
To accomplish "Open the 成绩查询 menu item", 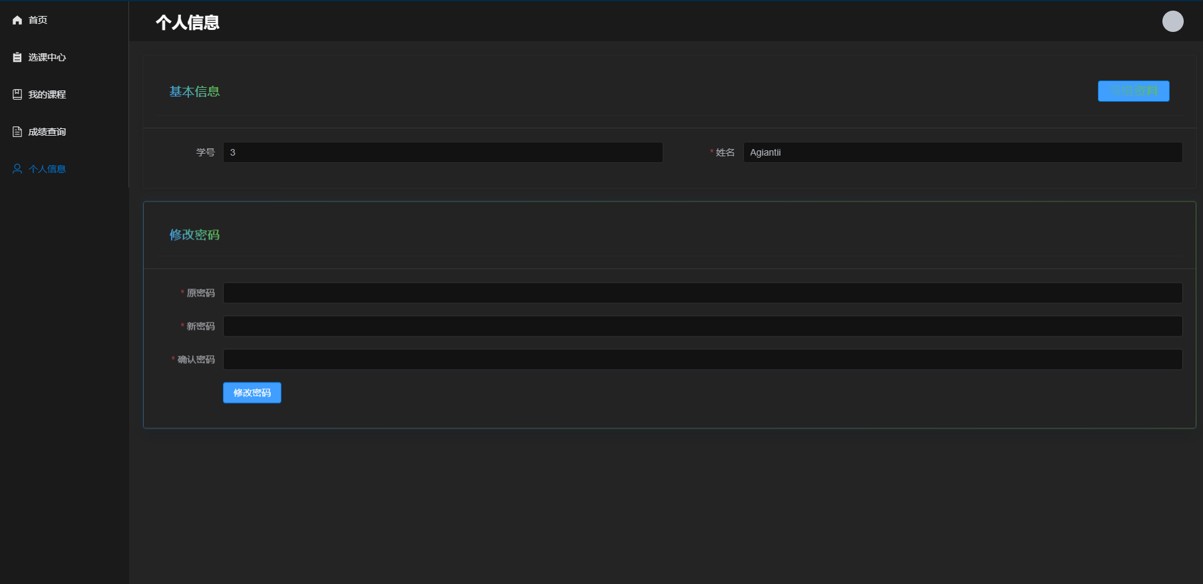I will (47, 132).
